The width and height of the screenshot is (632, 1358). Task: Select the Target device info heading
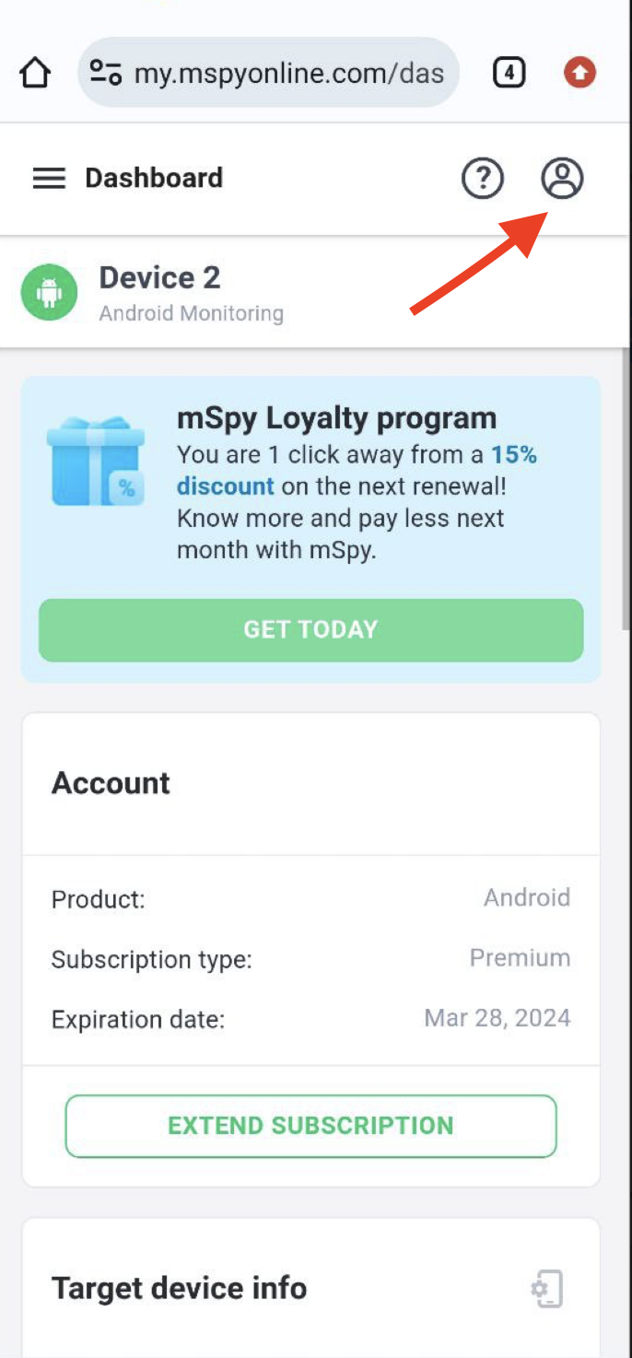click(179, 1288)
